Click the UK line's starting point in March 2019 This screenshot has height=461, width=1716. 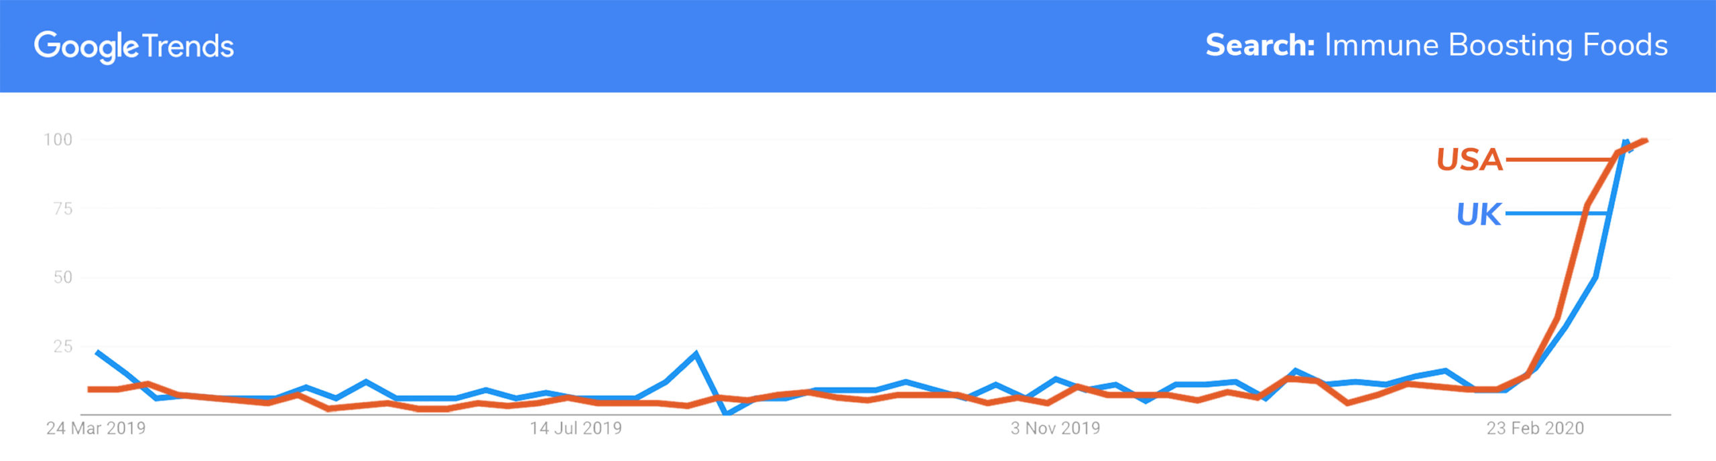click(x=98, y=352)
